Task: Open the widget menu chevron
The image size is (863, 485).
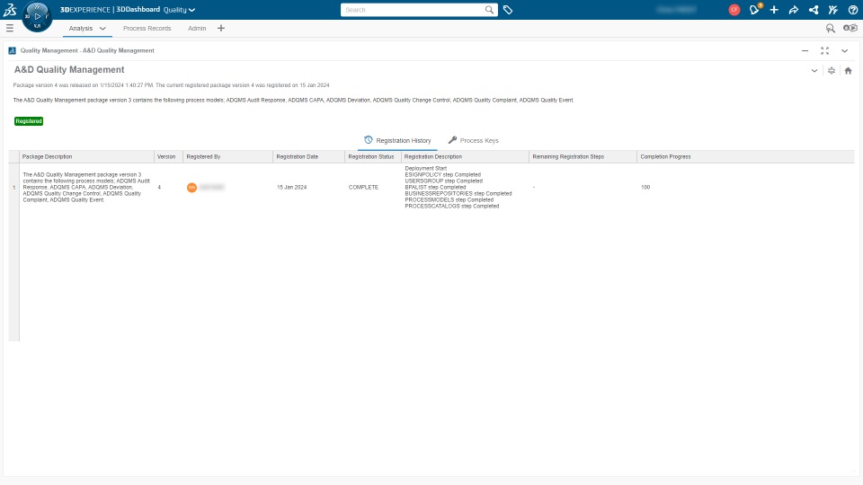Action: pyautogui.click(x=844, y=50)
